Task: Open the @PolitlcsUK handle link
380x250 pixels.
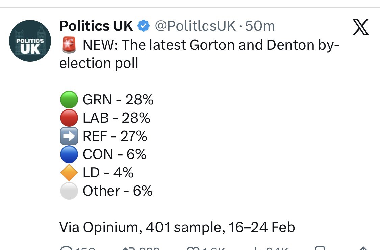Action: pyautogui.click(x=195, y=26)
